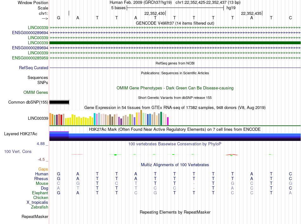Click the Layered H3K27Ac track label
The height and width of the screenshot is (224, 301).
(x=21, y=134)
